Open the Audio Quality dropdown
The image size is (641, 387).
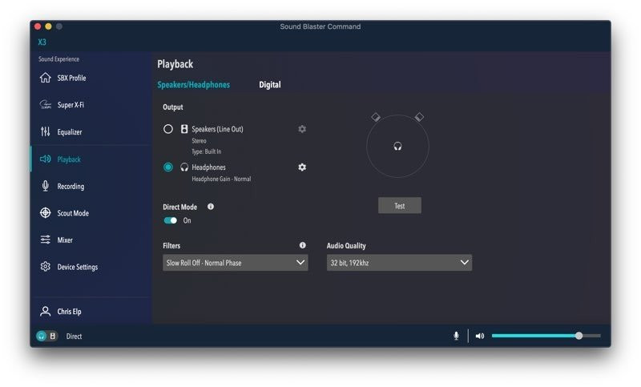(399, 263)
